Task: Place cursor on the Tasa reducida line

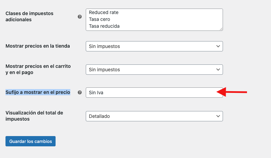Action: [x=104, y=26]
